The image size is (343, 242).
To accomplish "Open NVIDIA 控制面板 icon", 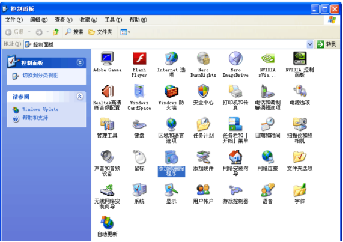I will 300,59.
